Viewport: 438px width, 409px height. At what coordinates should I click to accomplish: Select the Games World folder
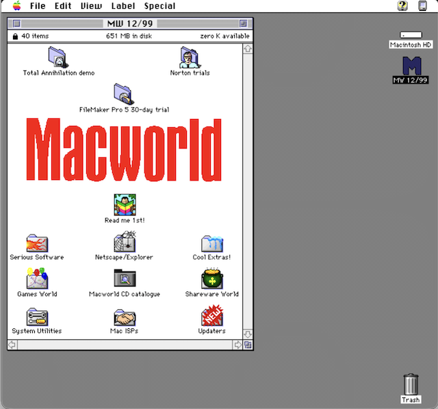coord(37,278)
